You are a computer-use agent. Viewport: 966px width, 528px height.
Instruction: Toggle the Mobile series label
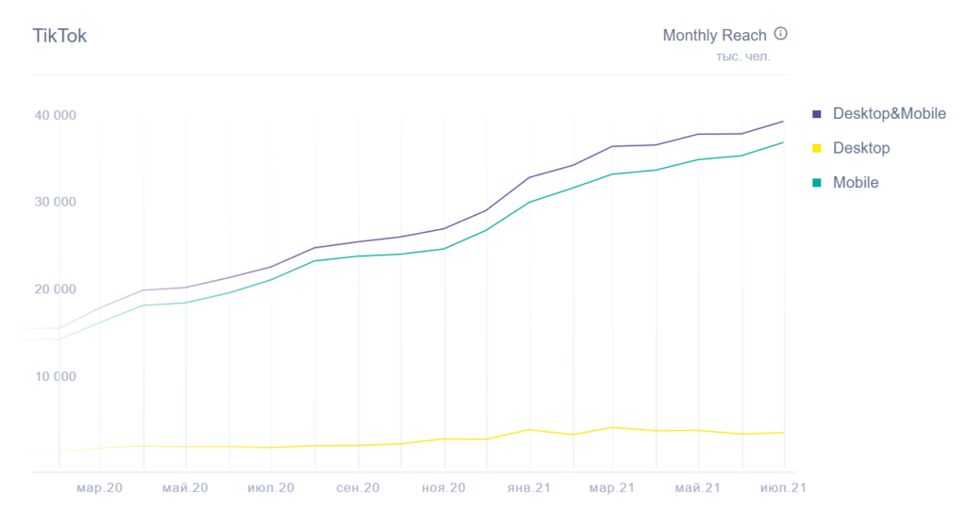(x=855, y=182)
